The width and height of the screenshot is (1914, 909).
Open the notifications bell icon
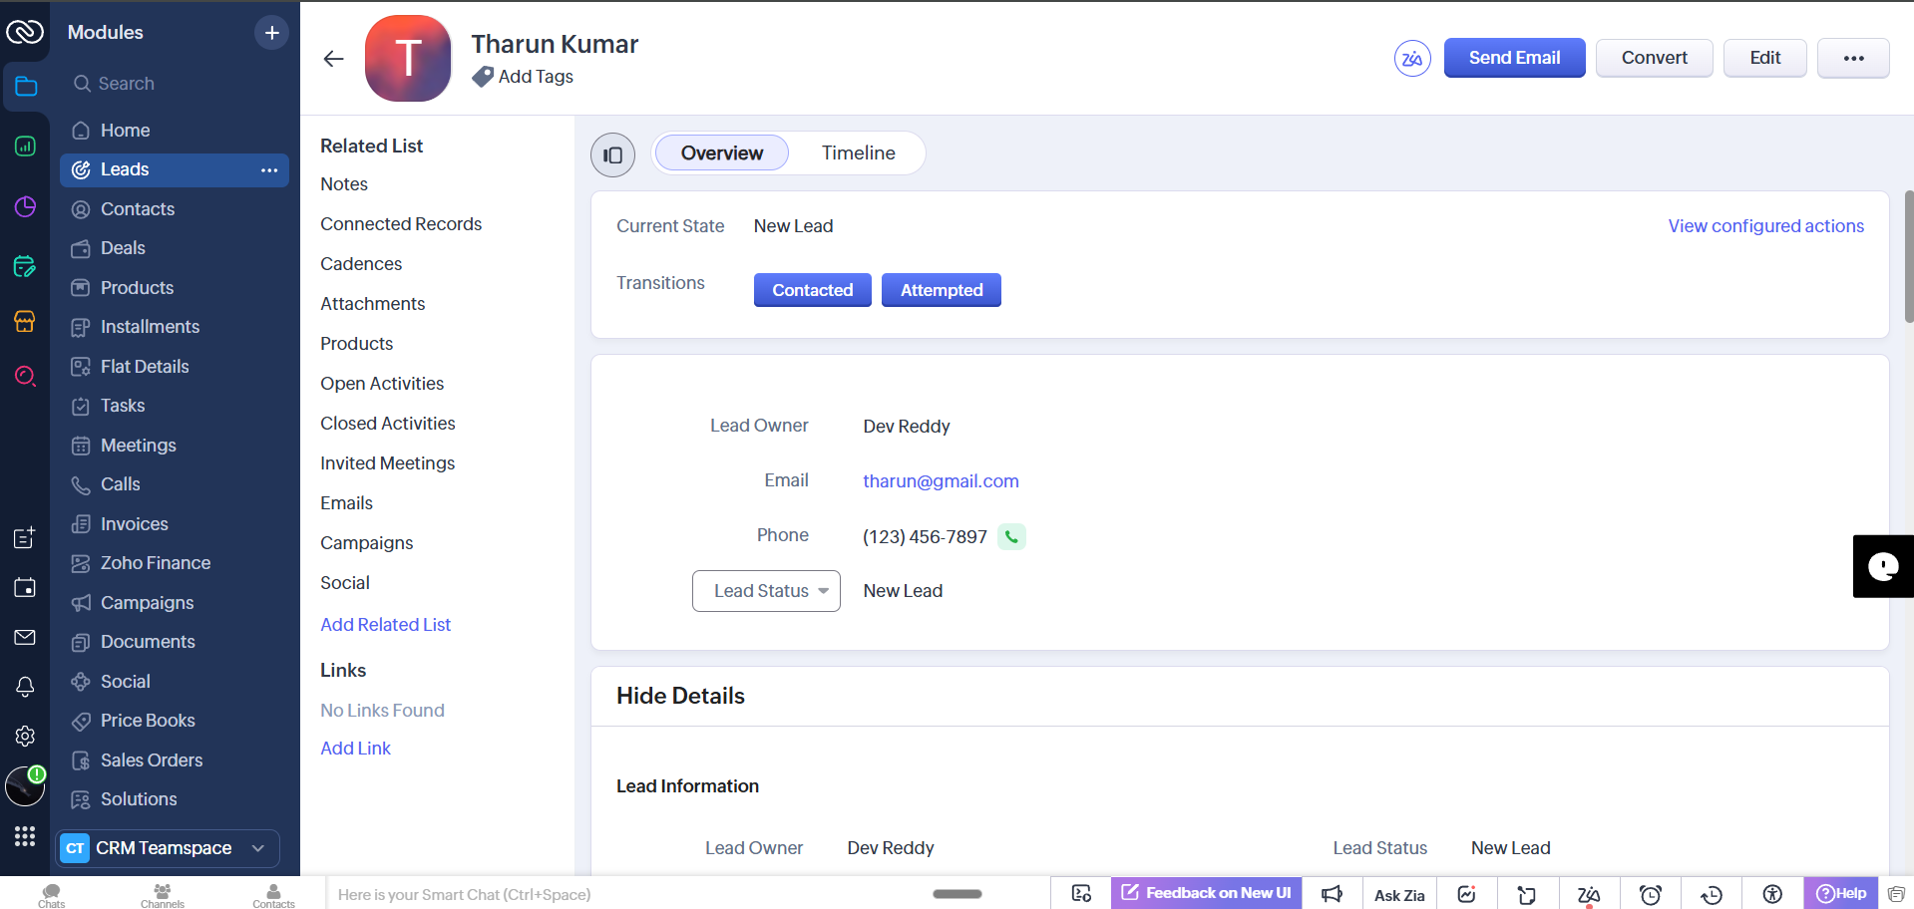[x=25, y=687]
